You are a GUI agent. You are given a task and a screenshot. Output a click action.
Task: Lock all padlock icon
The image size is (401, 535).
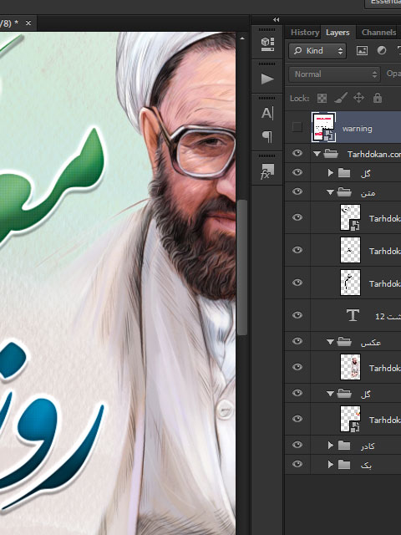coord(377,98)
